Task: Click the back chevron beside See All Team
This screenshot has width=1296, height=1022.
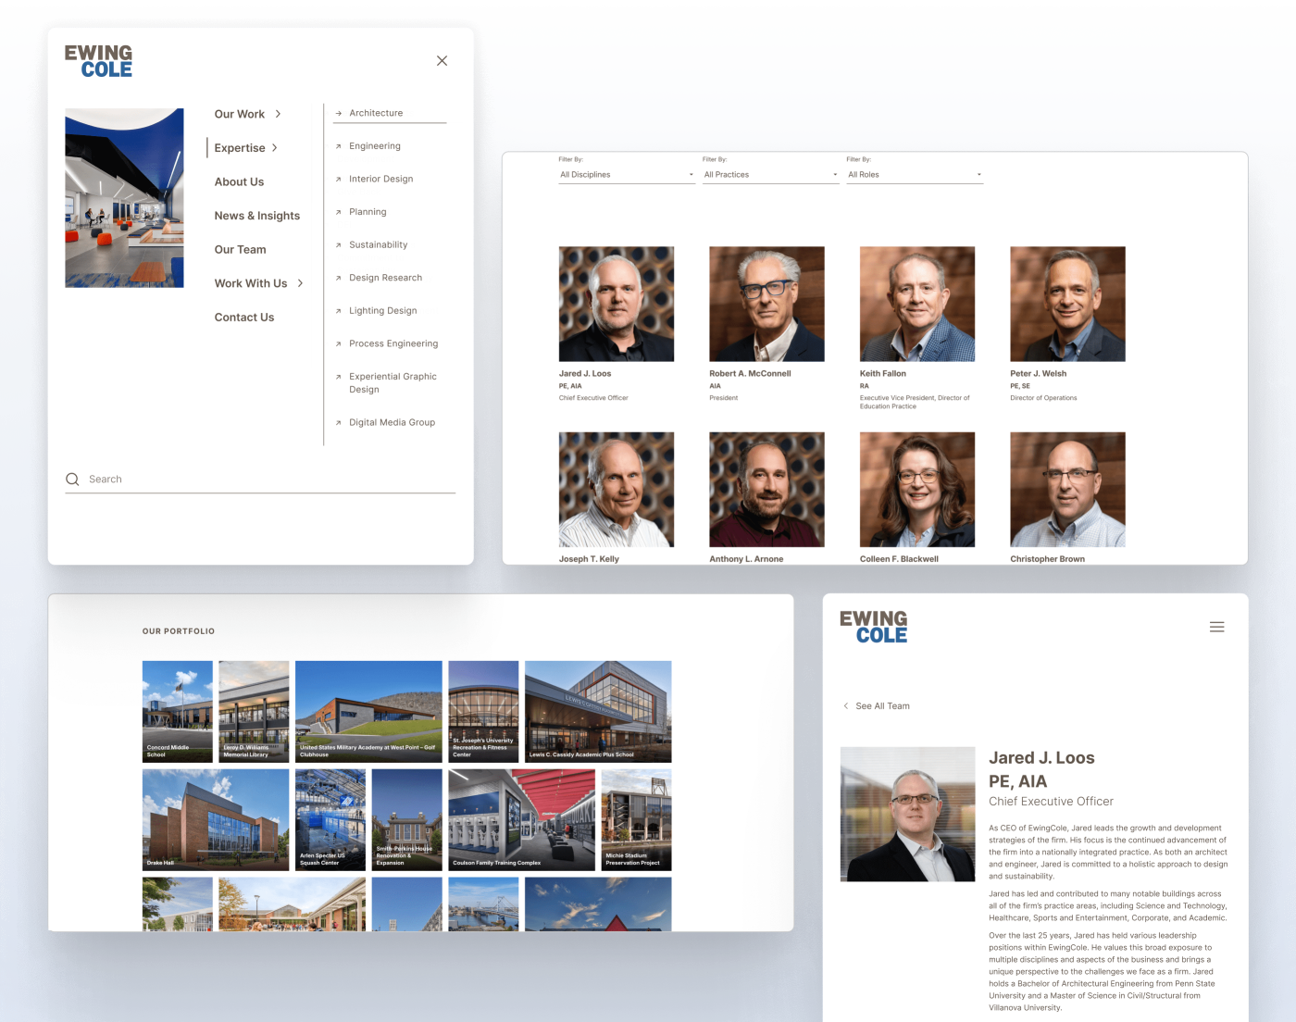Action: [x=845, y=705]
